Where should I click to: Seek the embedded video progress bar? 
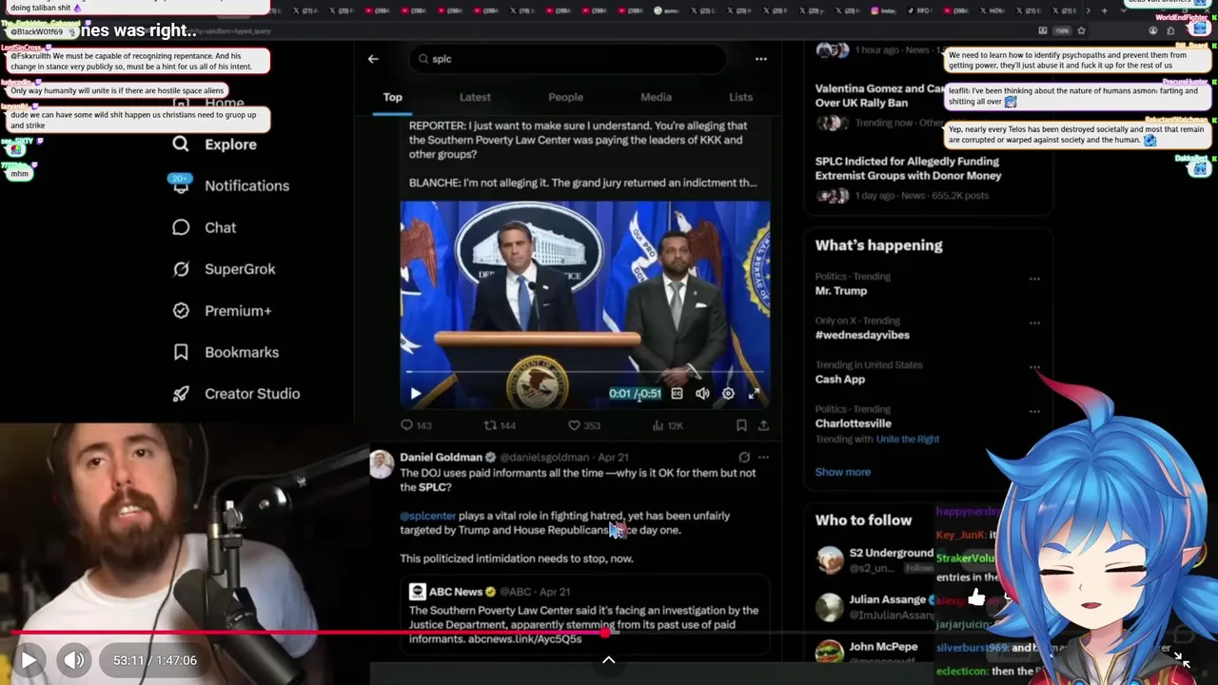point(584,372)
